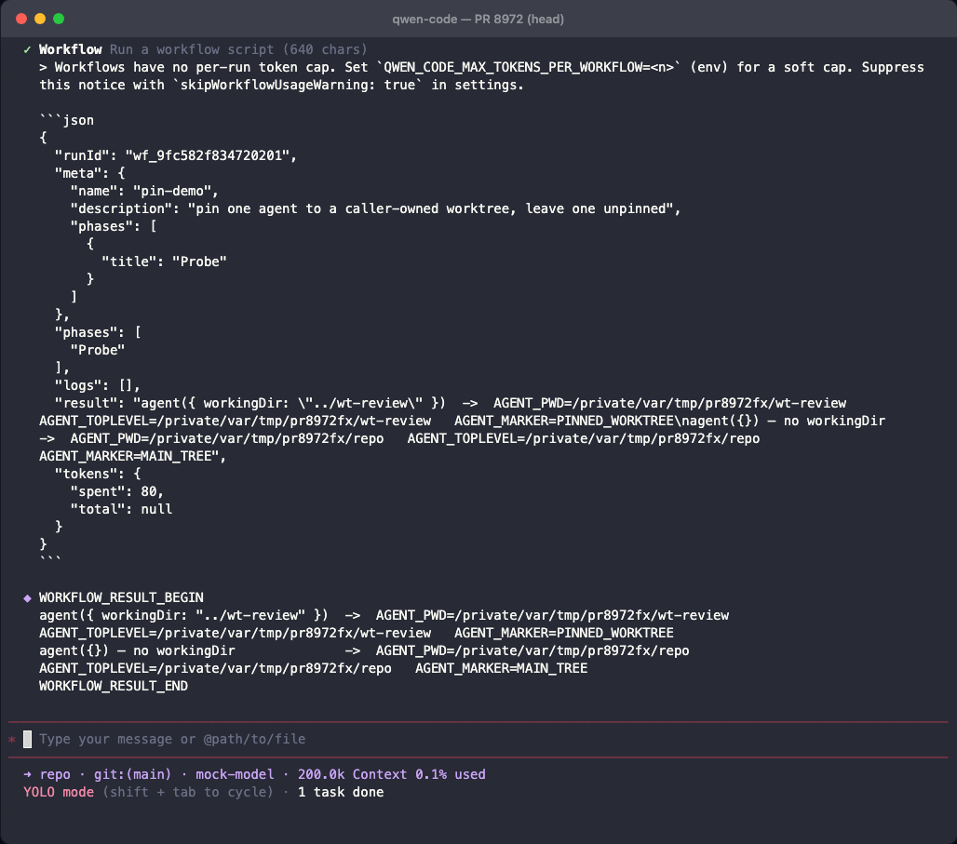Click '(shift + tab to cycle)' hint
The image size is (957, 844).
click(187, 792)
